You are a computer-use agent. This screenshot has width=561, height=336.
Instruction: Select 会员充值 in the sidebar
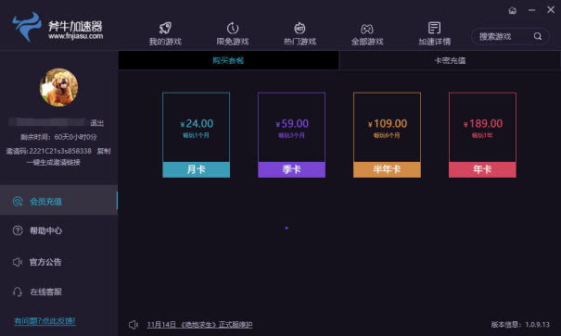pyautogui.click(x=58, y=200)
